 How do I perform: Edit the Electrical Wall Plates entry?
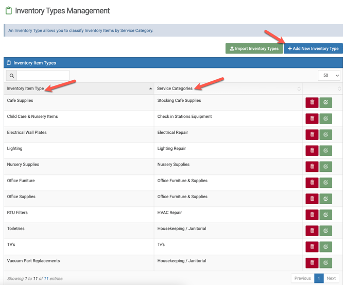[325, 135]
